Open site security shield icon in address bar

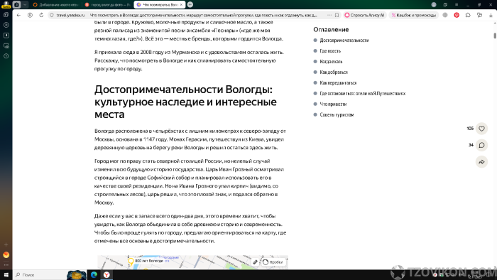(x=52, y=15)
